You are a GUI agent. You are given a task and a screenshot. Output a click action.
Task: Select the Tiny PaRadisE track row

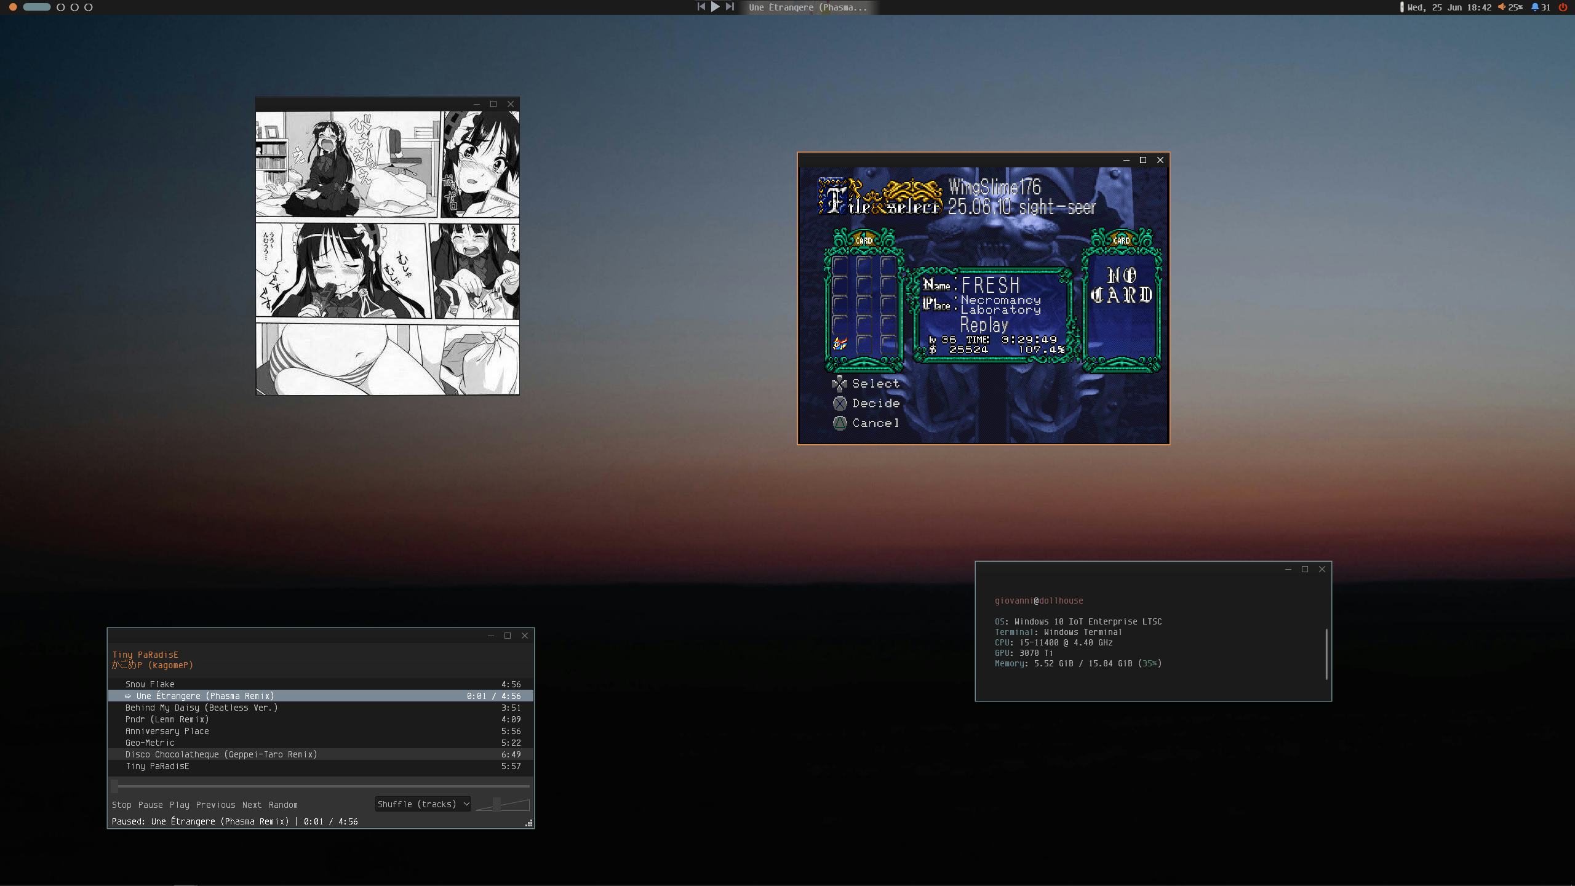point(321,766)
